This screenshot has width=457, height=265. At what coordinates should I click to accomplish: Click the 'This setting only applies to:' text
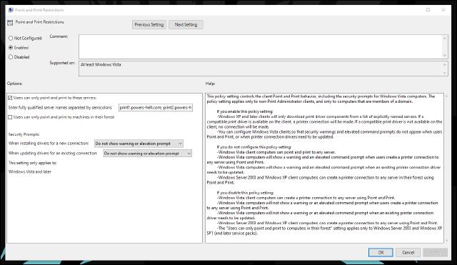click(32, 163)
